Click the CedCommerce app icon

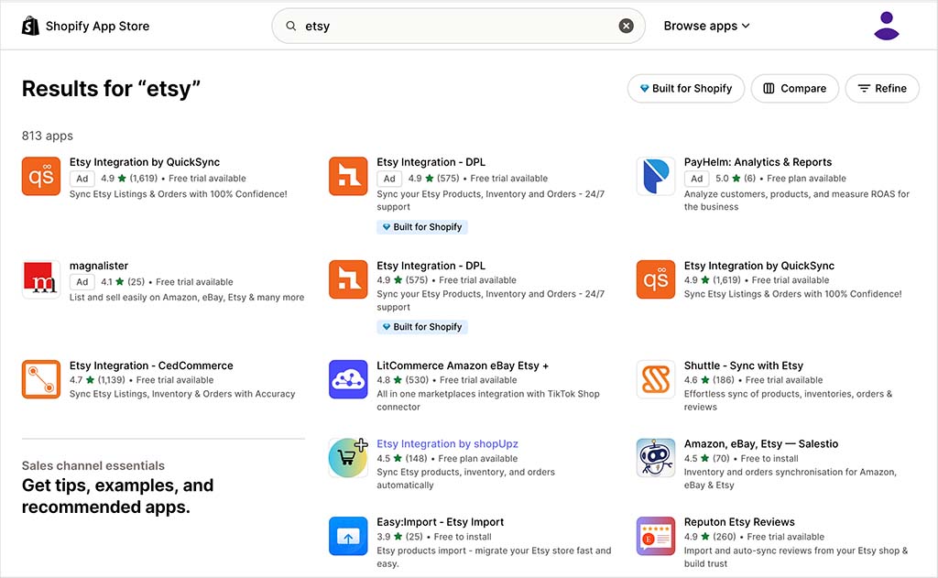coord(41,379)
